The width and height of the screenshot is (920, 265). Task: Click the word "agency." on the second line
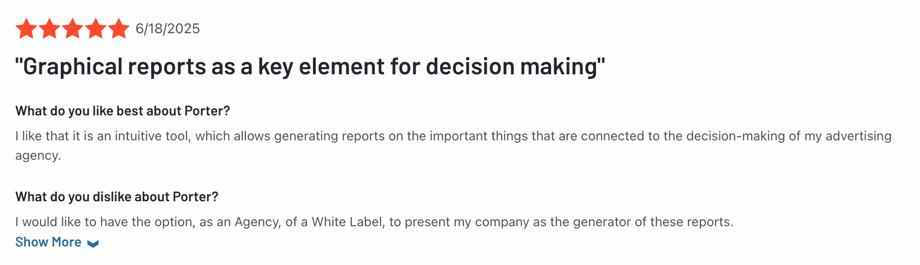pos(38,156)
